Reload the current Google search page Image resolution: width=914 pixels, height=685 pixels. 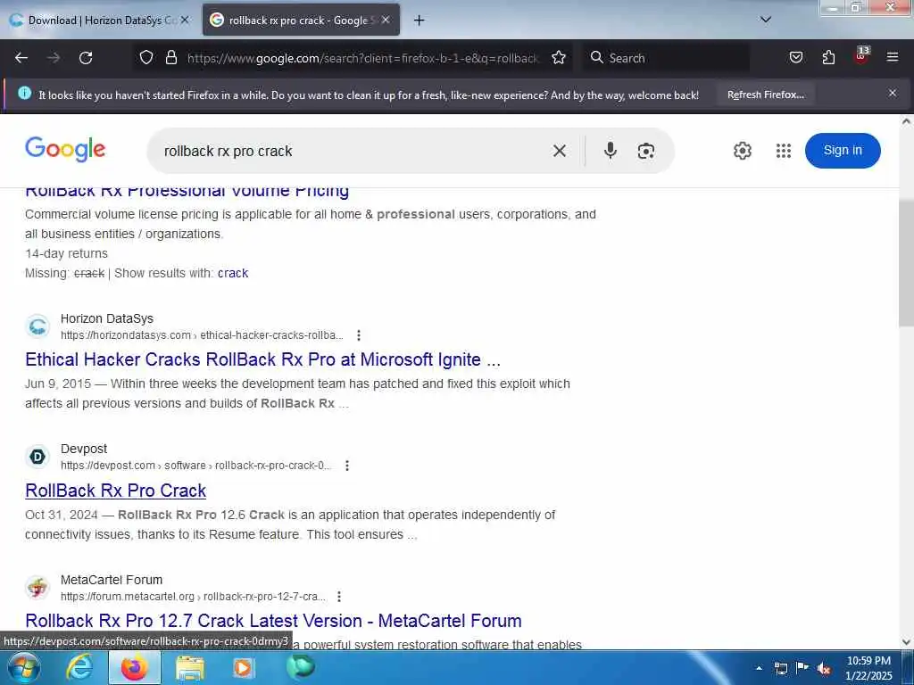tap(86, 58)
